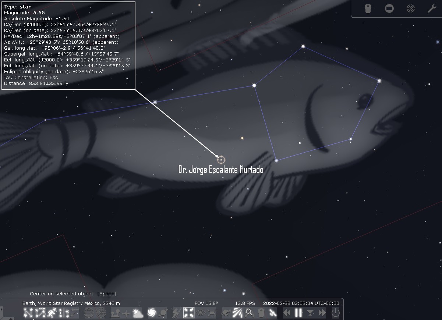Toggle the ground landscape
The width and height of the screenshot is (442, 320).
[115, 313]
